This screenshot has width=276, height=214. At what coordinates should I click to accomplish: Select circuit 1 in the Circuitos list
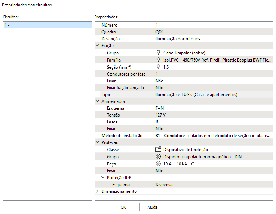coord(47,25)
